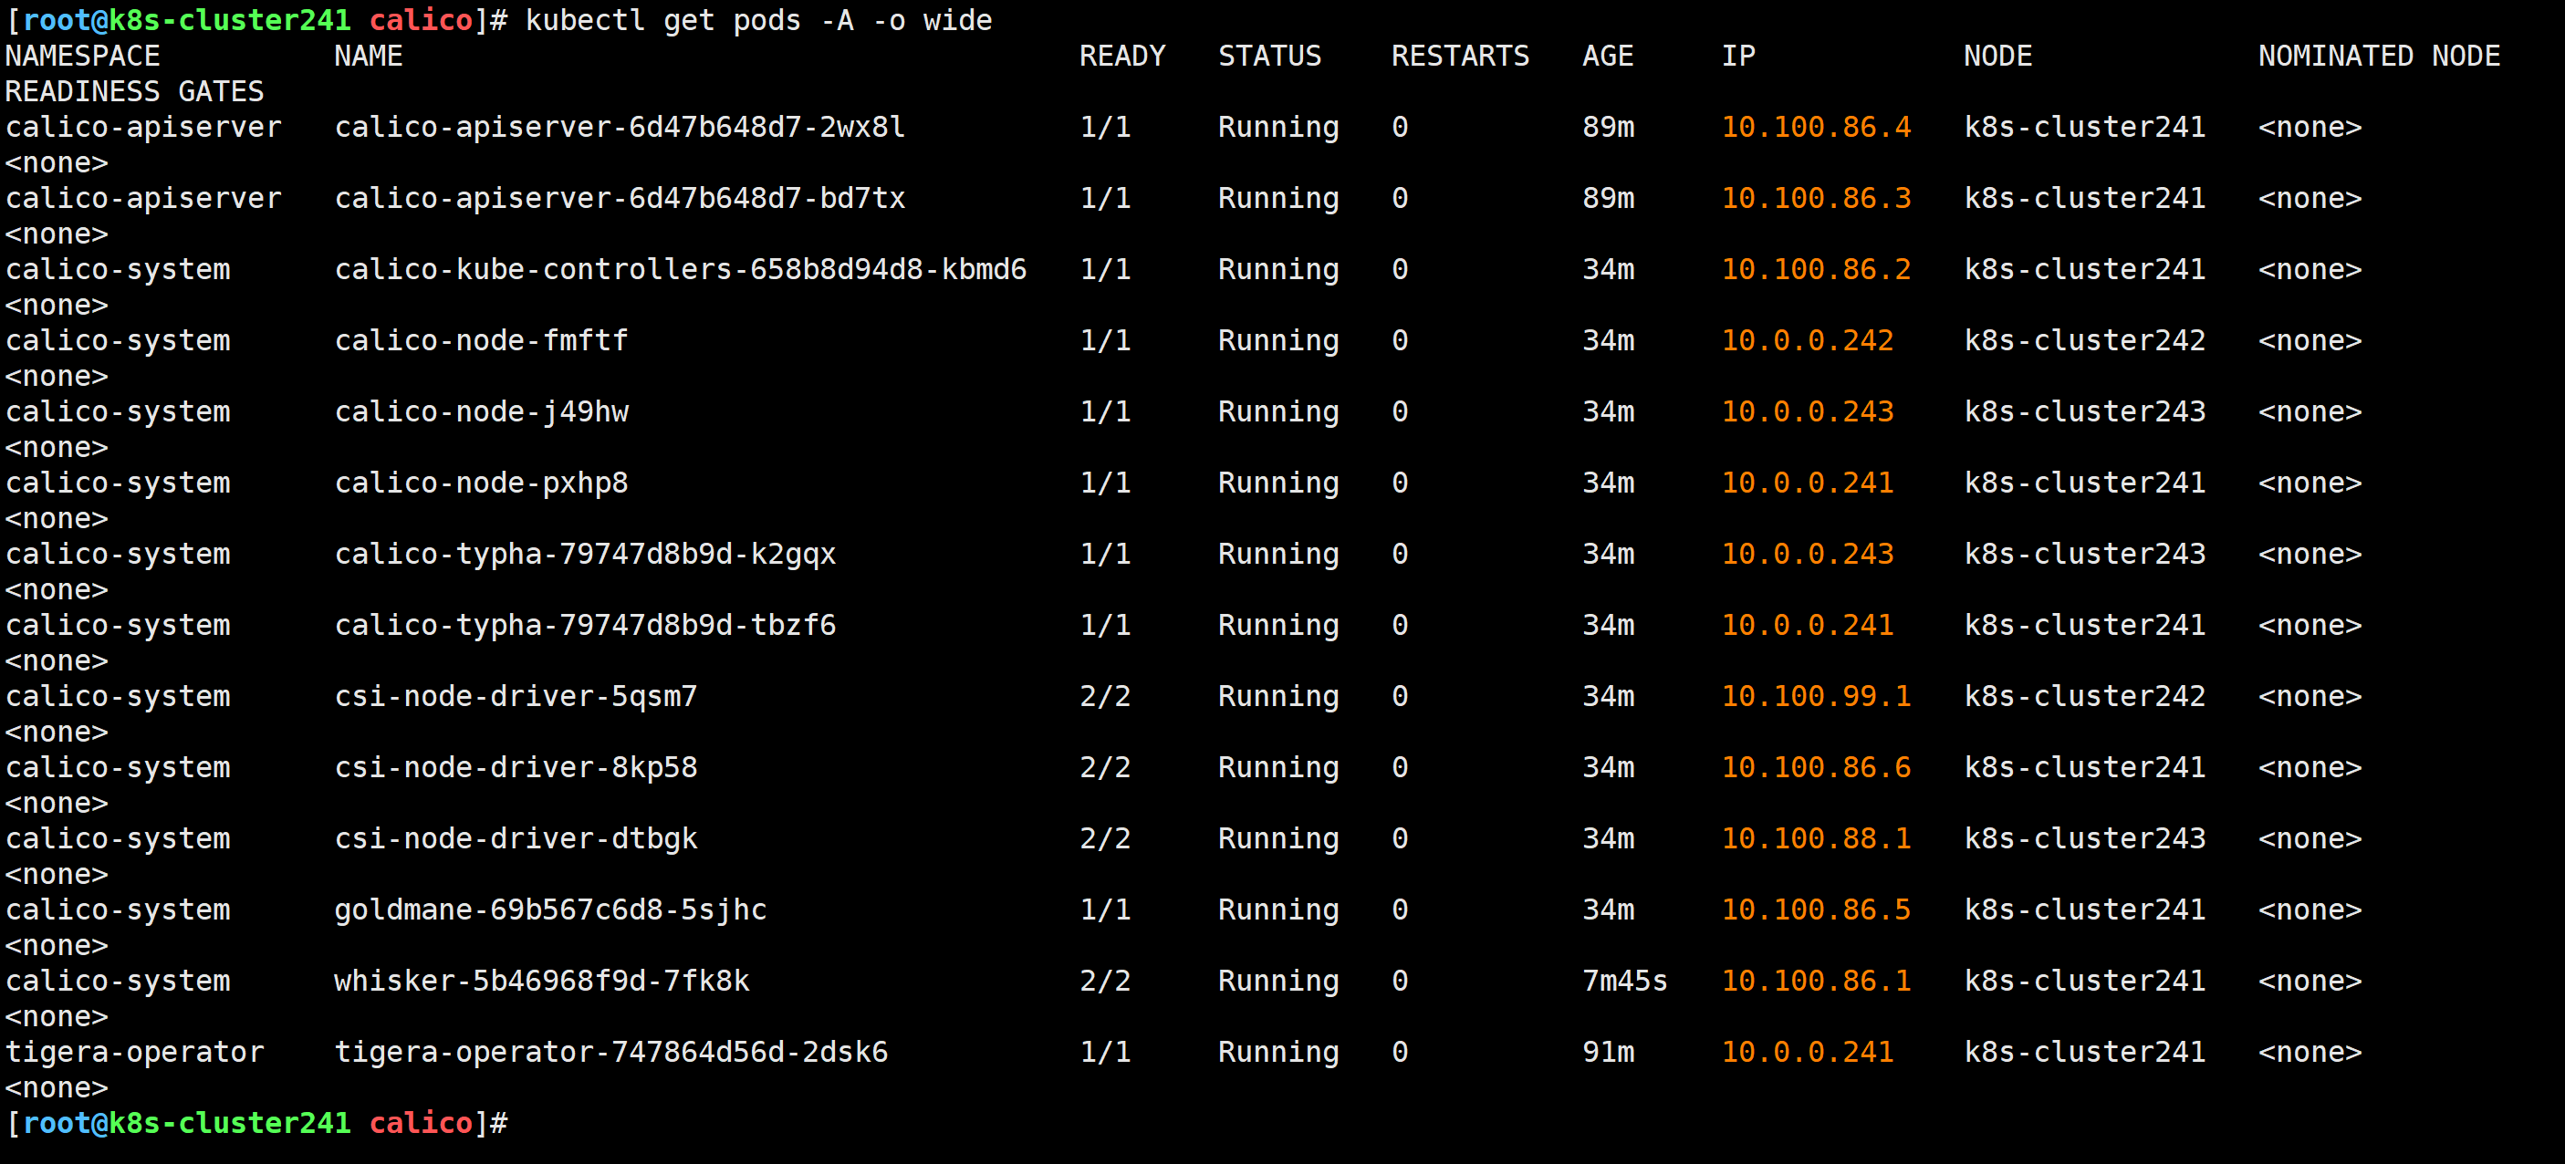
Task: Click the kubectl get pods command text
Action: tap(757, 20)
